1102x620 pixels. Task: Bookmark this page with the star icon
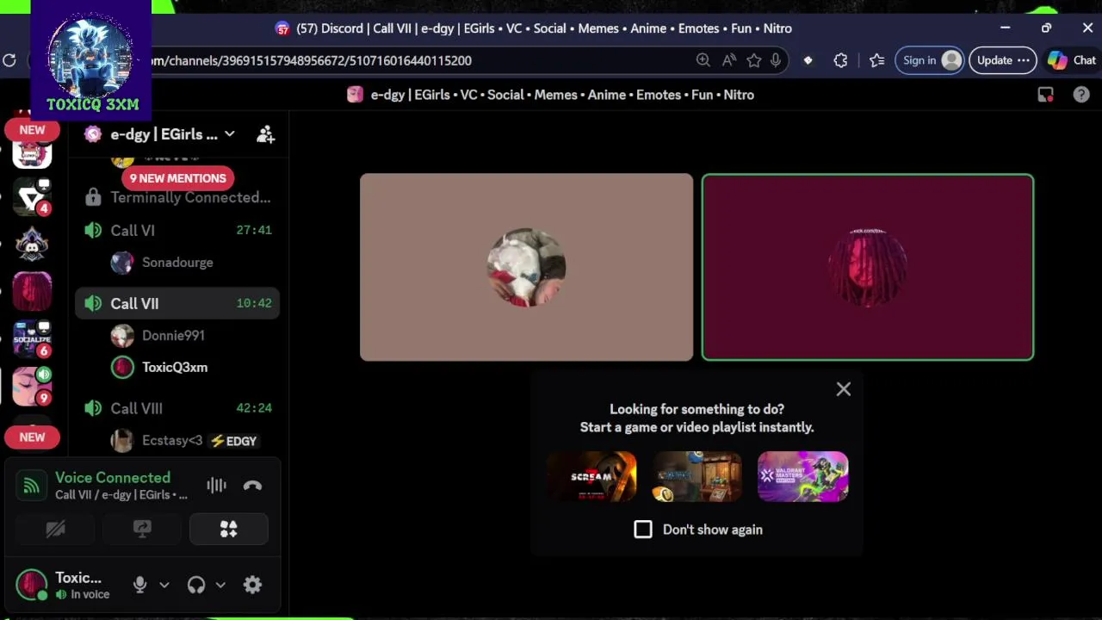[x=754, y=60]
